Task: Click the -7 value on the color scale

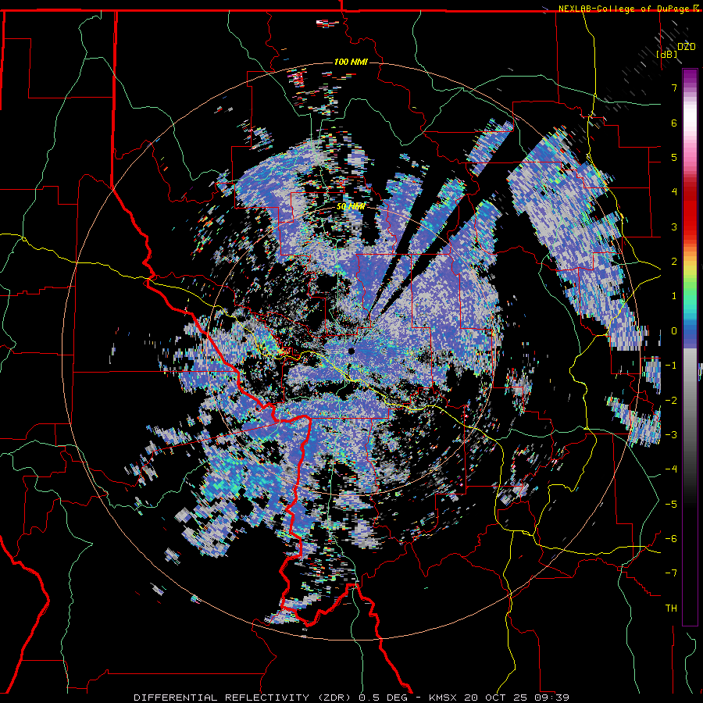Action: pyautogui.click(x=671, y=573)
